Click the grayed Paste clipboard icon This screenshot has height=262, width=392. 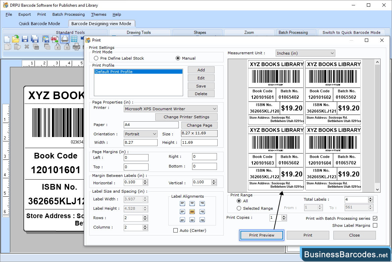tap(17, 47)
